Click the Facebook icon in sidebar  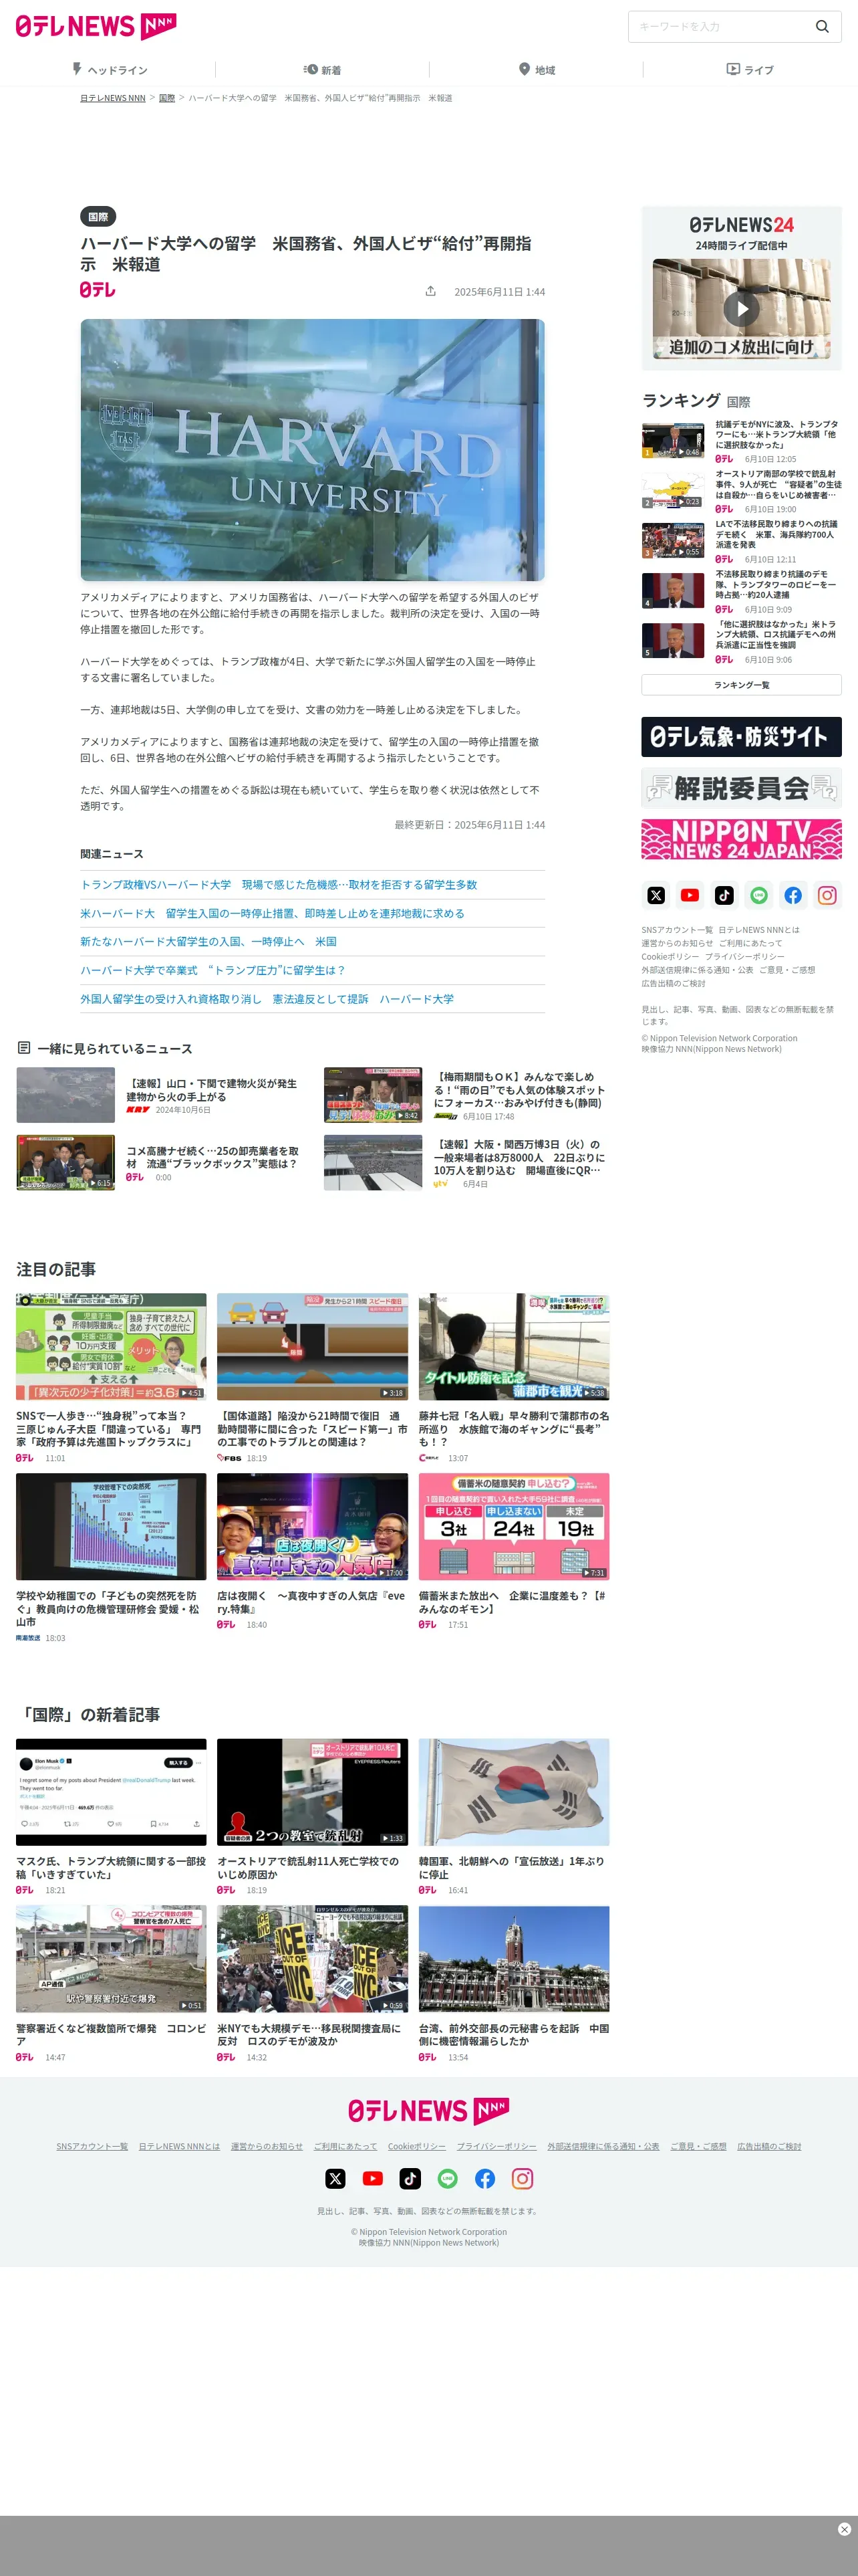tap(793, 895)
